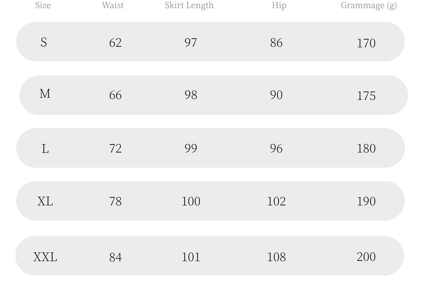Select the L size row label
421x305 pixels.
(45, 149)
